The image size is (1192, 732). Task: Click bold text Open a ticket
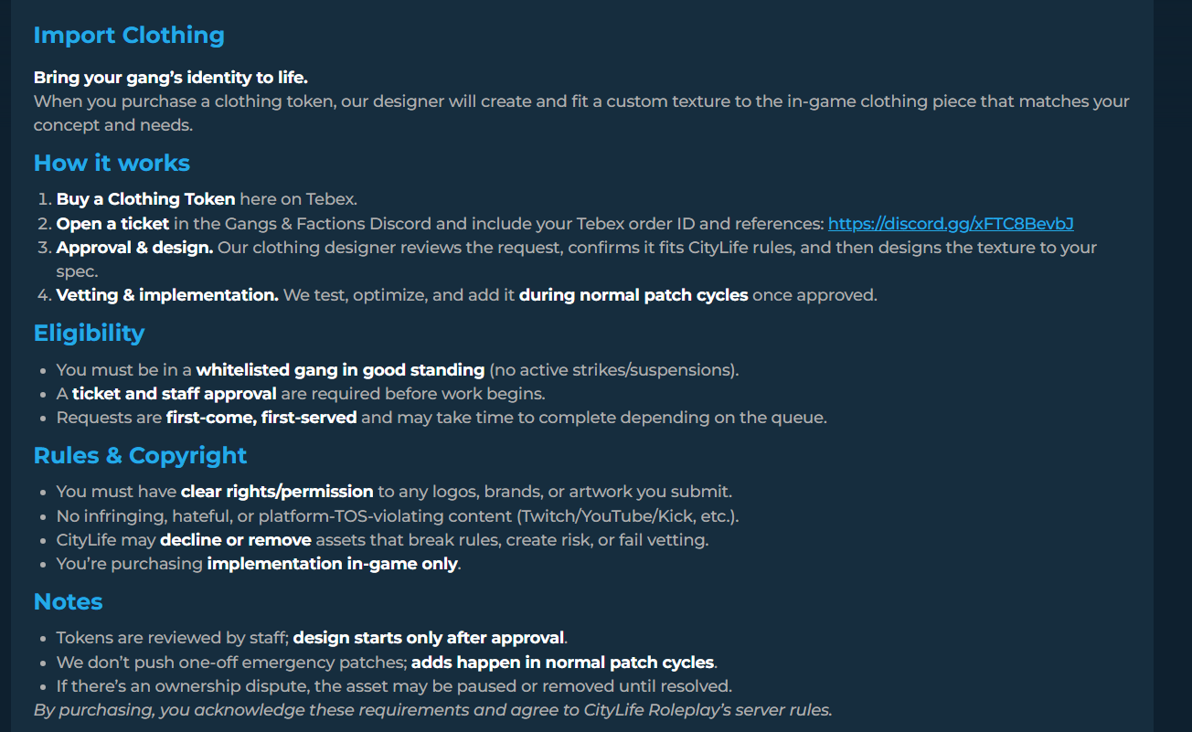click(x=112, y=224)
